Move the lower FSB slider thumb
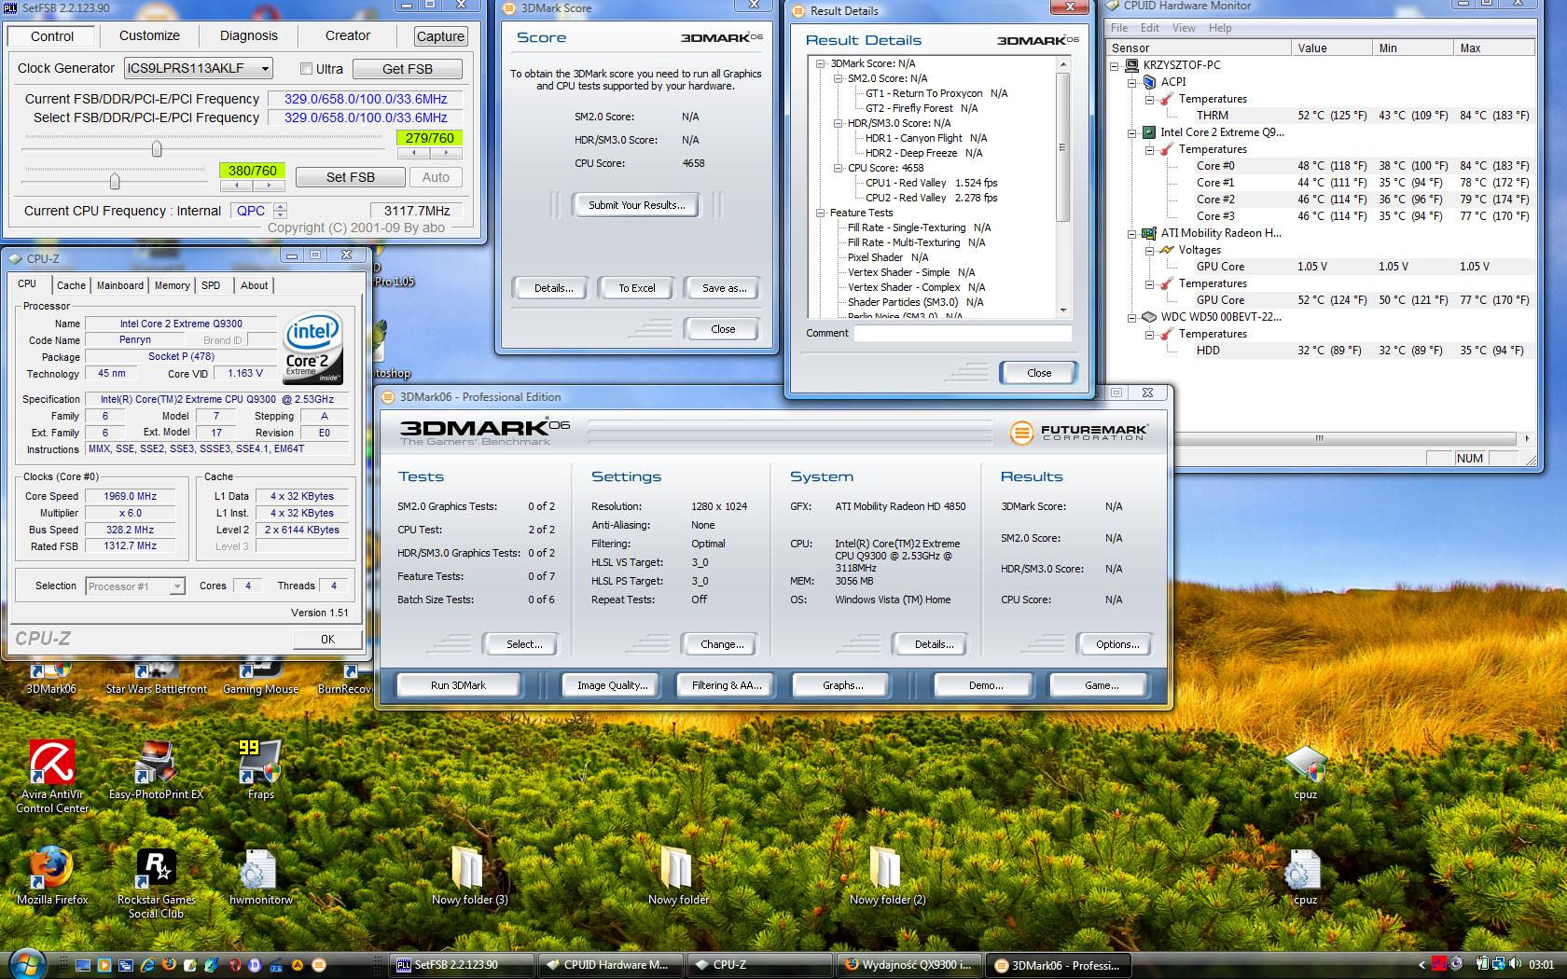This screenshot has width=1567, height=979. [115, 181]
